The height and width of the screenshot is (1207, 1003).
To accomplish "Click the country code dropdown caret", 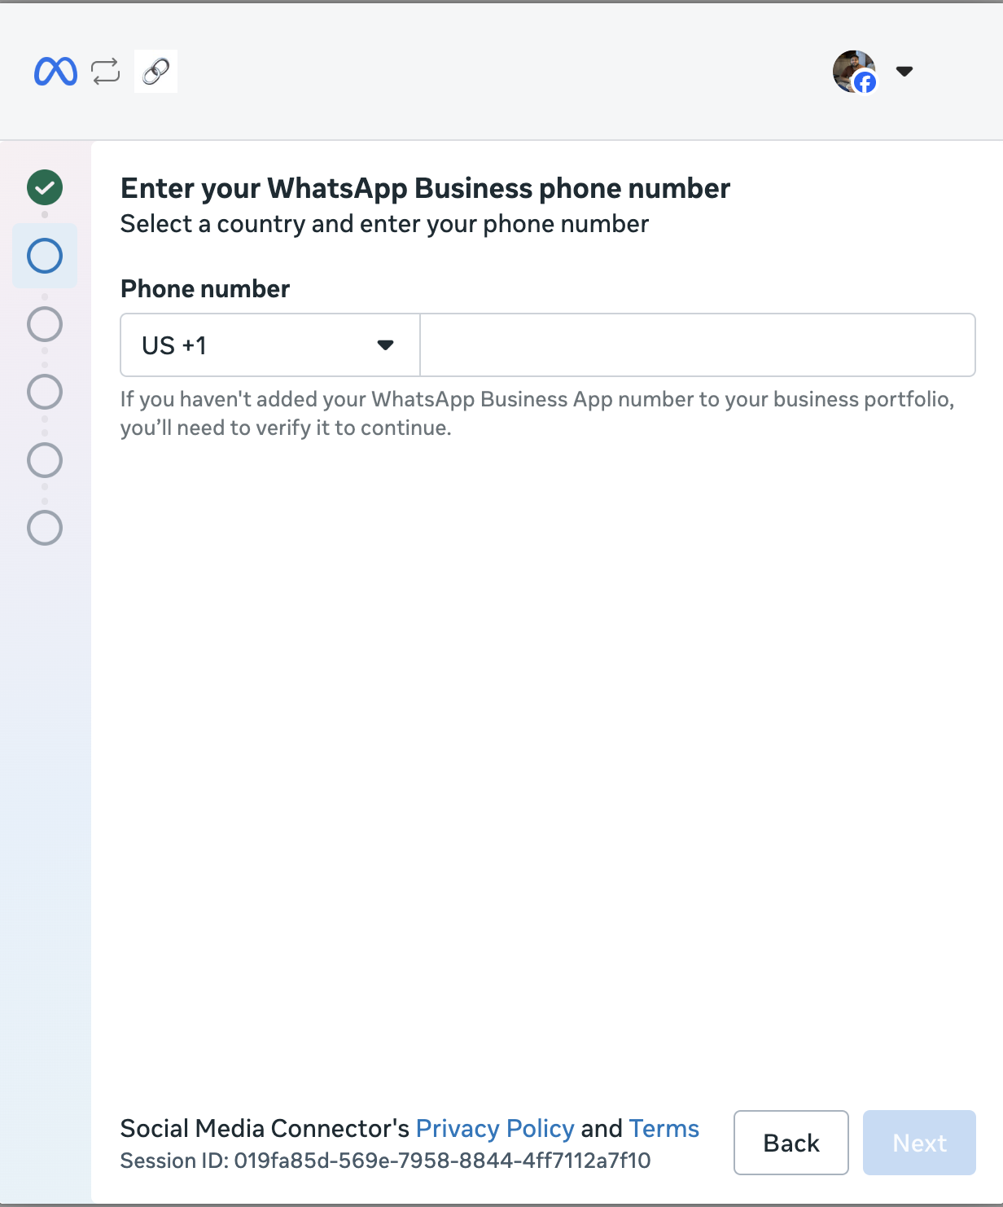I will tap(386, 345).
